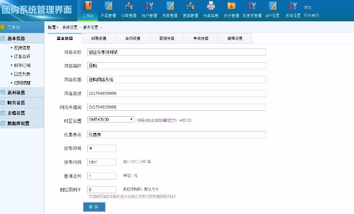Click the 基本信息 sidebar section icon
354x214 pixels.
(3, 38)
